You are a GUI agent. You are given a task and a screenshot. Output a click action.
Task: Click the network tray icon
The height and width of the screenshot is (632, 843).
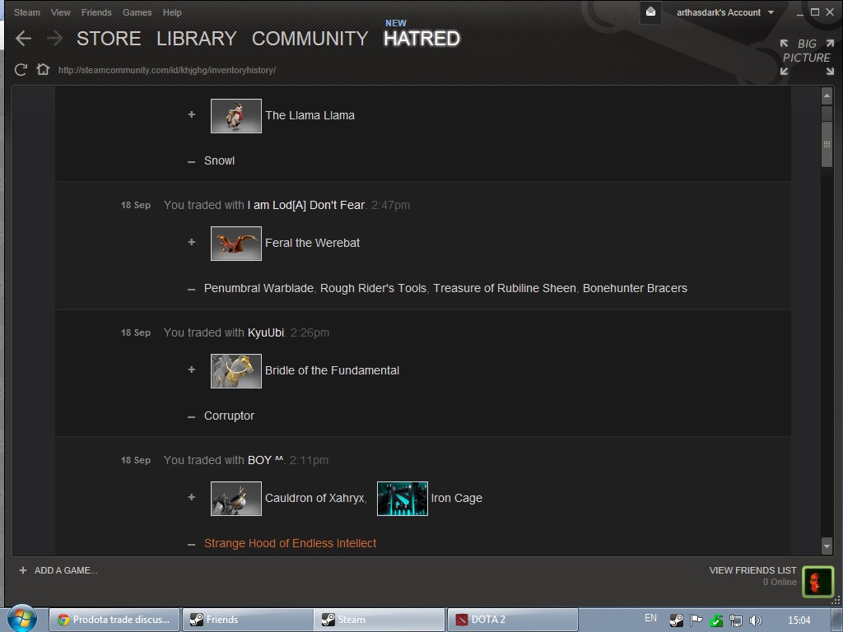click(735, 620)
